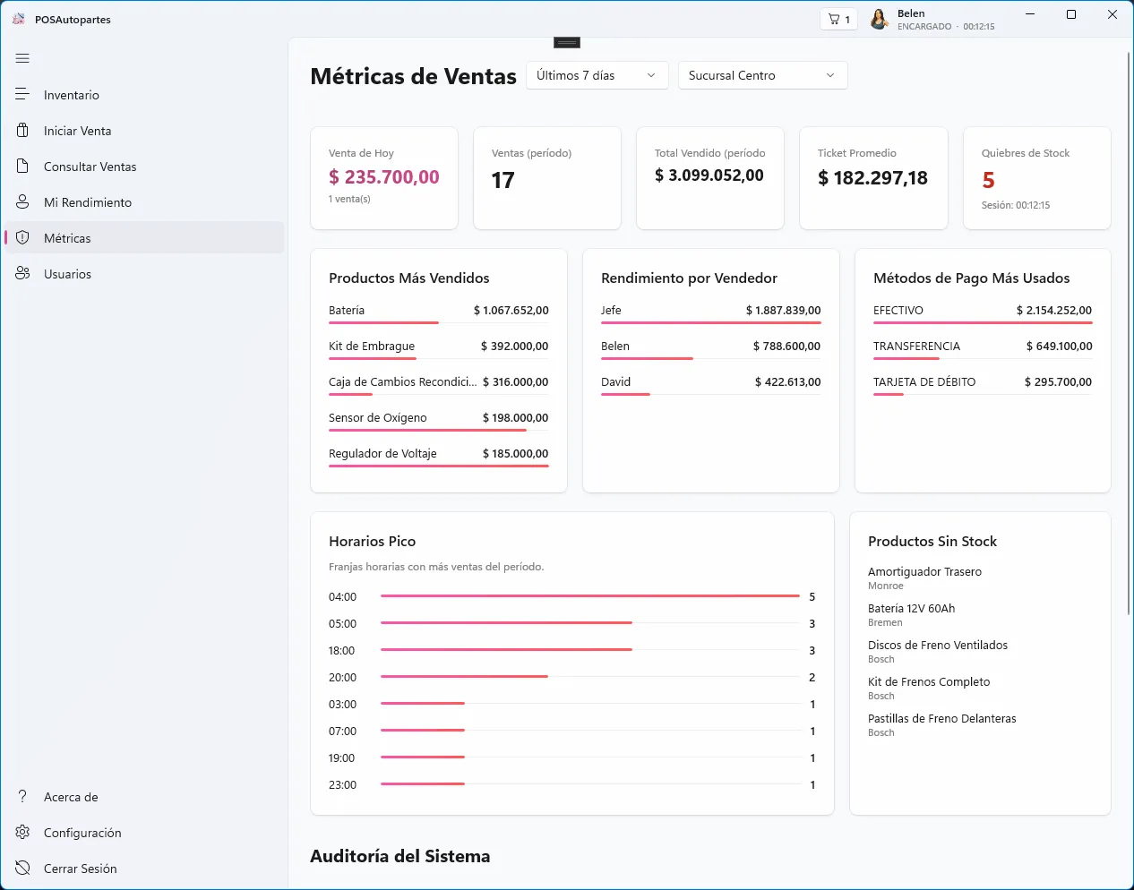Image resolution: width=1134 pixels, height=890 pixels.
Task: Click the Sesión: 00:12:15 text
Action: click(1015, 205)
